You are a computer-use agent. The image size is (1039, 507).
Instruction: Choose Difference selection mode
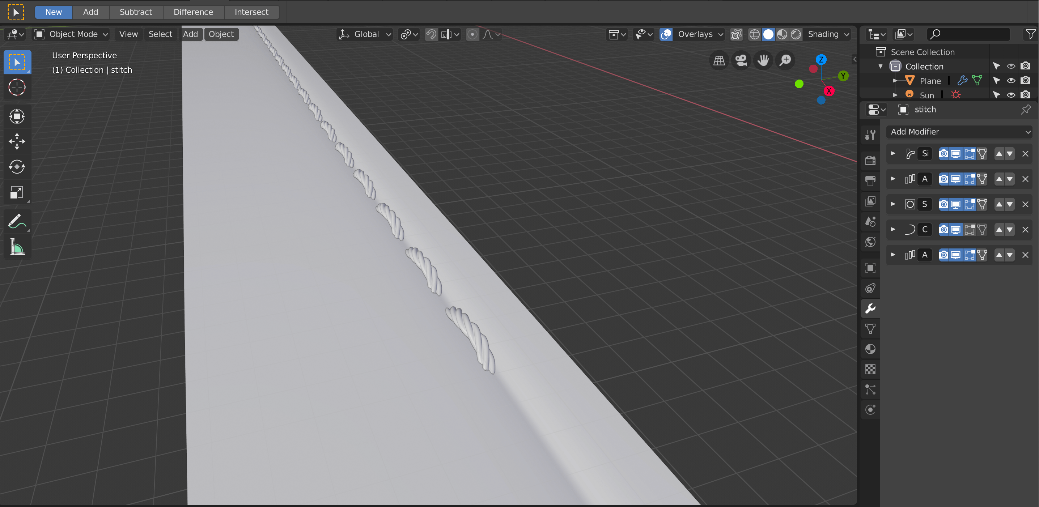coord(193,12)
